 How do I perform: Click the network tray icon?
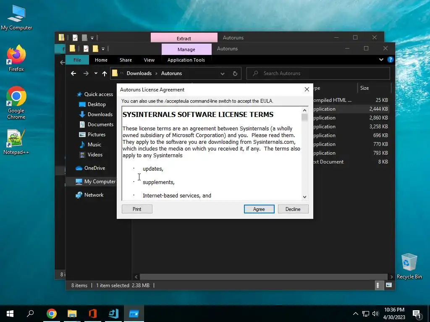(366, 314)
